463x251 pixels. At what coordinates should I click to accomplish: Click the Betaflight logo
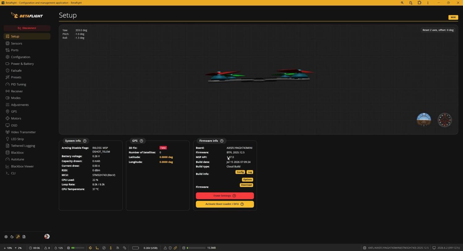click(27, 15)
